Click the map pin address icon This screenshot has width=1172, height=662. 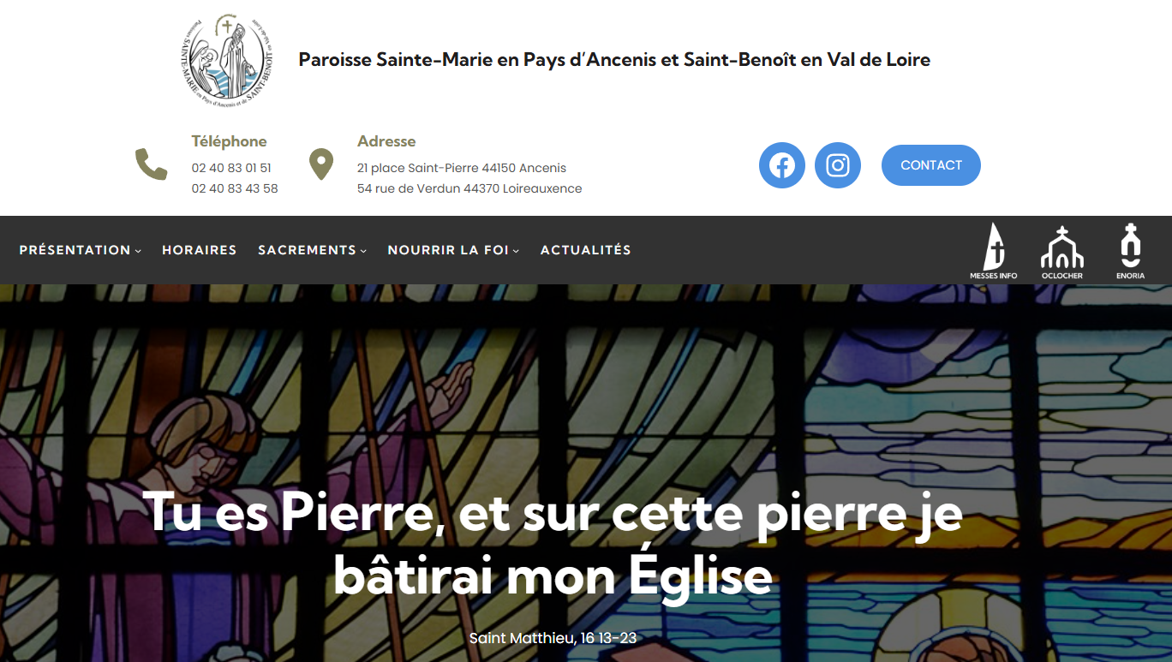(x=320, y=164)
